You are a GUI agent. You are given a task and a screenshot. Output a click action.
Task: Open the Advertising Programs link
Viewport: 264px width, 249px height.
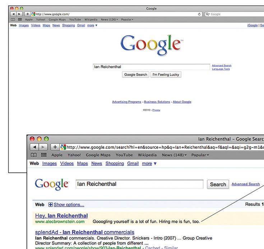[x=126, y=102]
